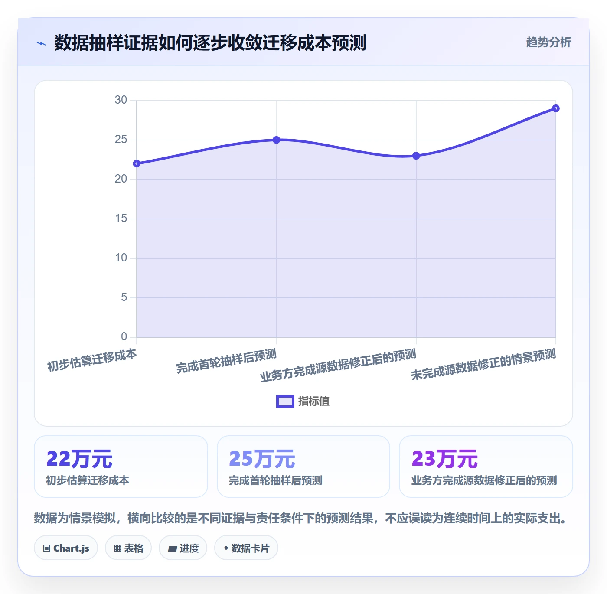Select the 数据卡片 tag
The width and height of the screenshot is (607, 594).
[246, 548]
